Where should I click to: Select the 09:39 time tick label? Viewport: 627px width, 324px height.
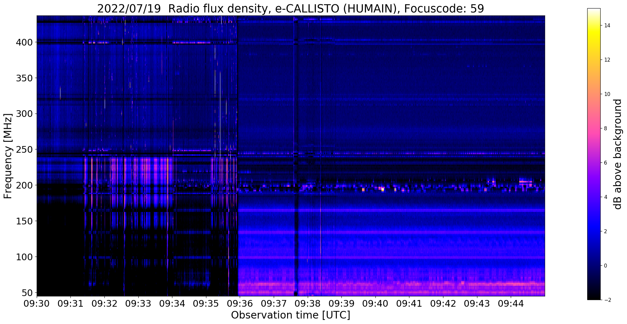coord(342,304)
